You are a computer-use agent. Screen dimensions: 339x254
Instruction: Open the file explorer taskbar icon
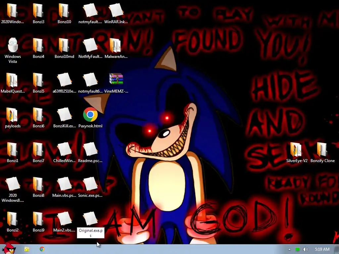(x=26, y=249)
